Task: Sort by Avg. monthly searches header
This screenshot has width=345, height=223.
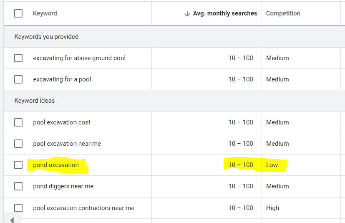Action: tap(225, 13)
